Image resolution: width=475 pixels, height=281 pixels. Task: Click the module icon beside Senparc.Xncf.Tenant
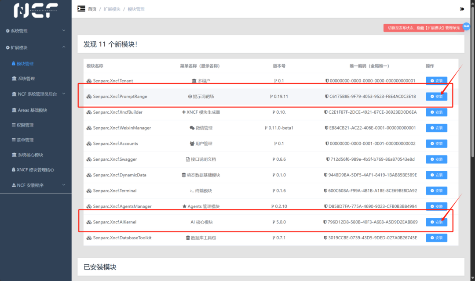point(89,81)
